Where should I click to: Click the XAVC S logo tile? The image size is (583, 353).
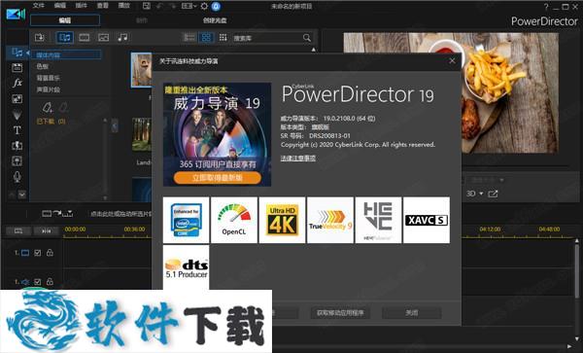[427, 220]
